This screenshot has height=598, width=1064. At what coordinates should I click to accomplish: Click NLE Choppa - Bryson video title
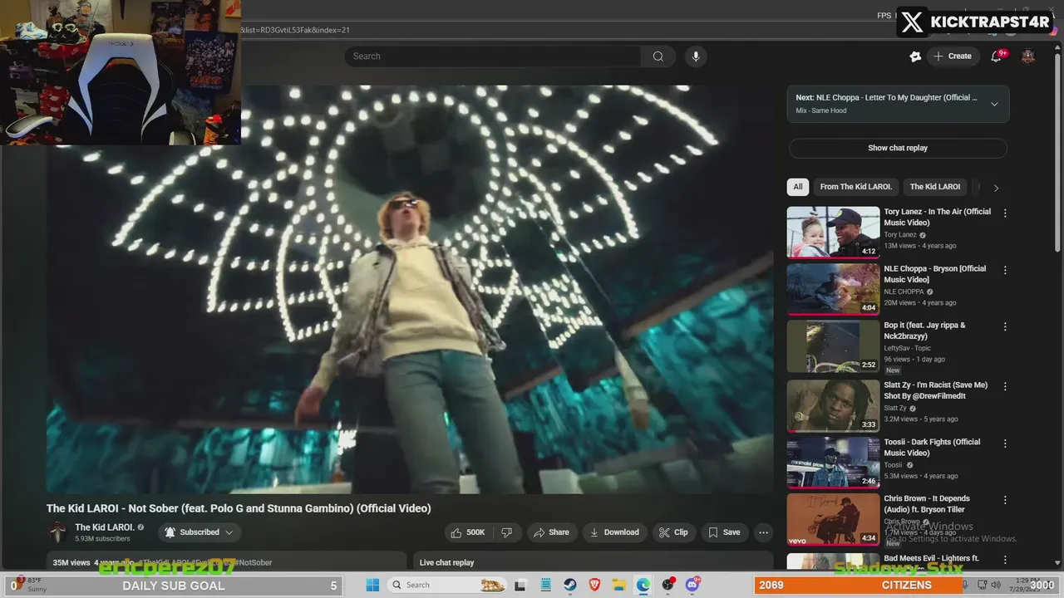click(x=934, y=274)
